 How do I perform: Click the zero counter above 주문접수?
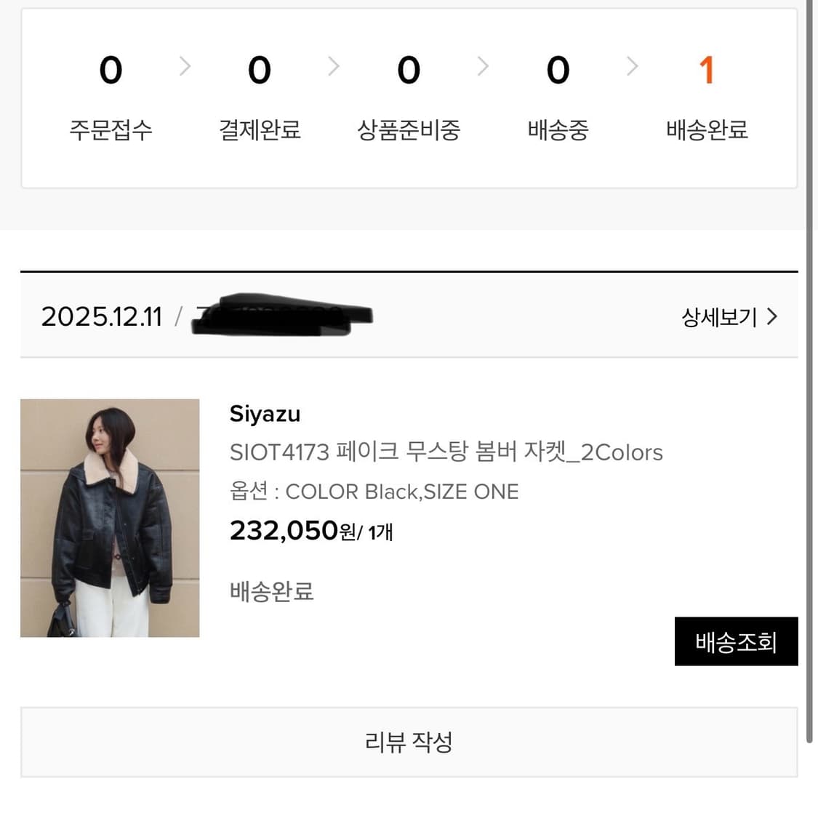[x=111, y=69]
